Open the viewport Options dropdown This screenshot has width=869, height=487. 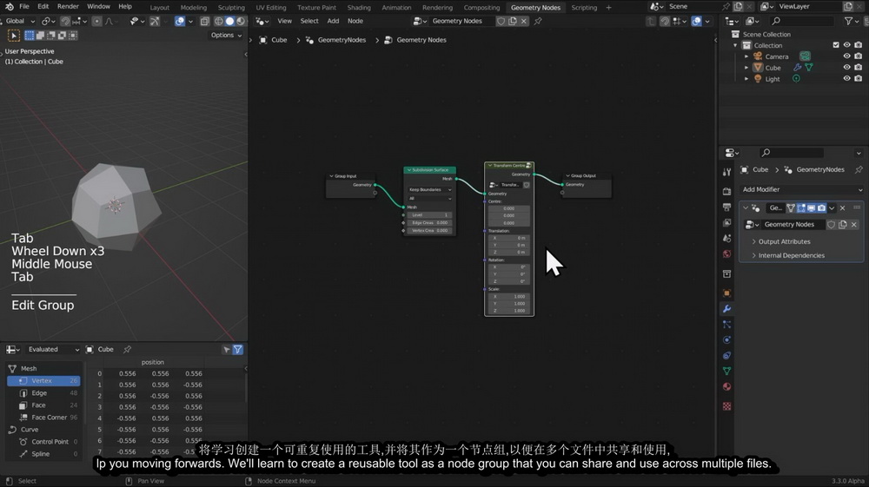226,35
